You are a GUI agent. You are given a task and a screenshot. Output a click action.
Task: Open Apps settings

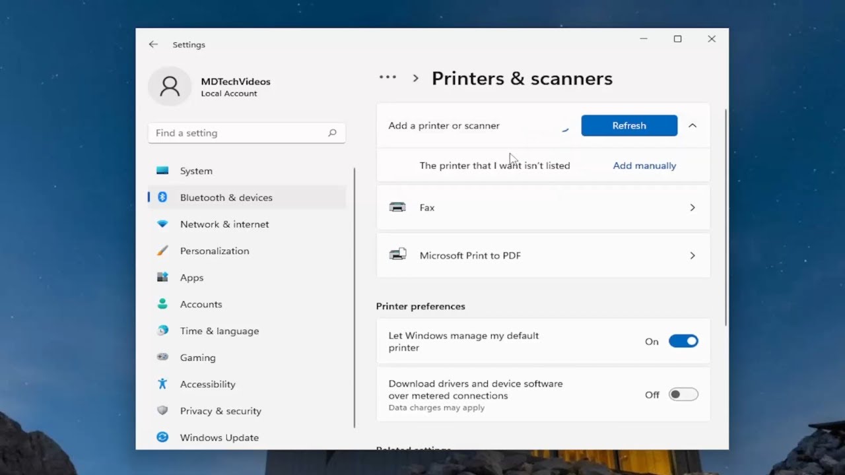tap(247, 278)
